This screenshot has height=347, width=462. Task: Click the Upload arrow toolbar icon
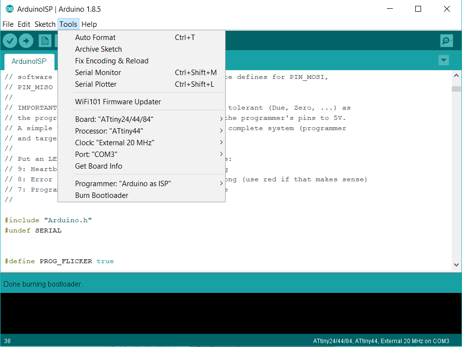click(x=26, y=40)
